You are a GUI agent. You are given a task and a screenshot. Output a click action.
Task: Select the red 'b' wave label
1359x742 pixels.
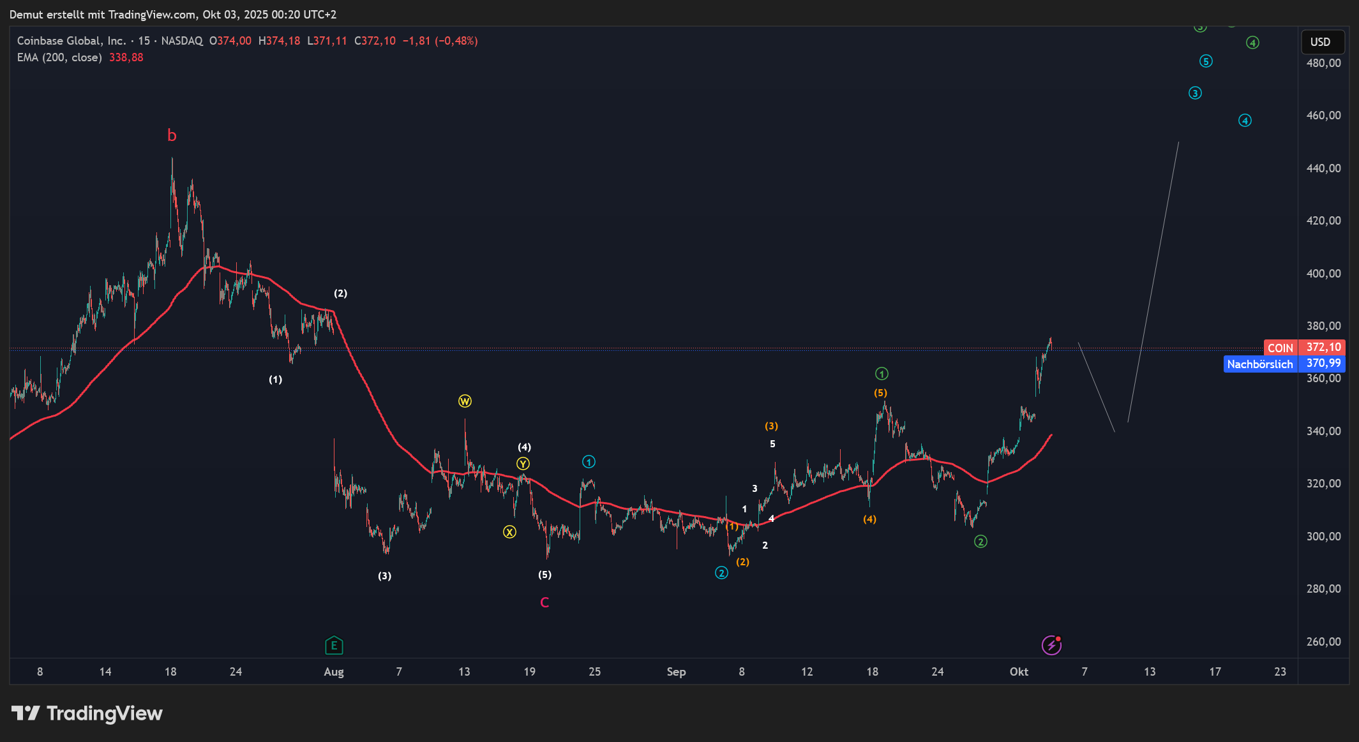coord(172,135)
